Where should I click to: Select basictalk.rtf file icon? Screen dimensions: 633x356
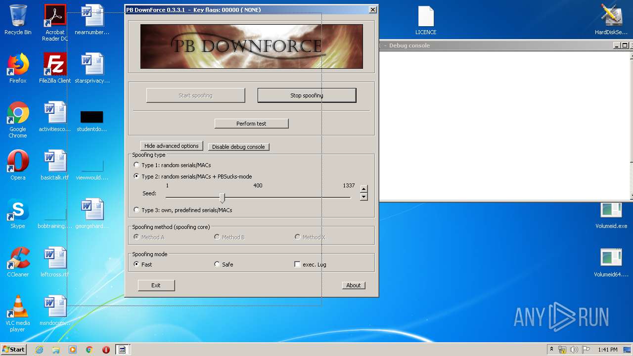pos(55,165)
